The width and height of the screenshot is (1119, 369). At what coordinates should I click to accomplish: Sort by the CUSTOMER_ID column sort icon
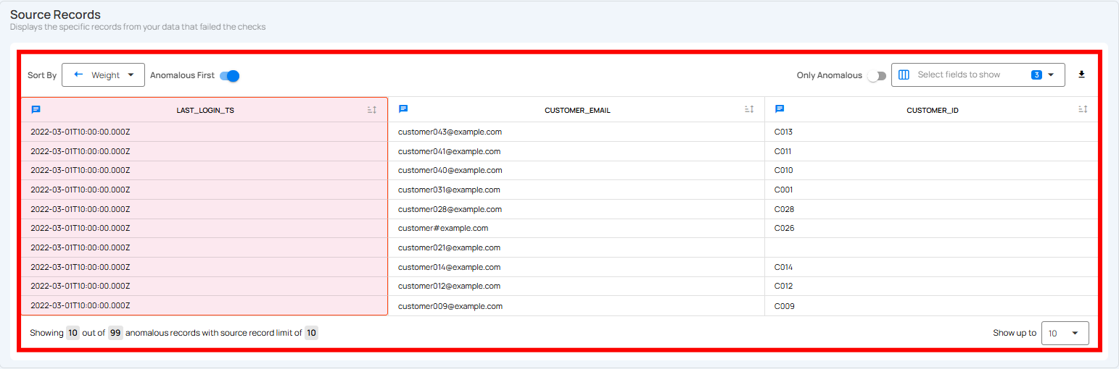click(1083, 110)
